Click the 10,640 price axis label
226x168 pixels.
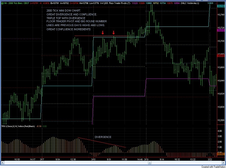click(x=221, y=81)
